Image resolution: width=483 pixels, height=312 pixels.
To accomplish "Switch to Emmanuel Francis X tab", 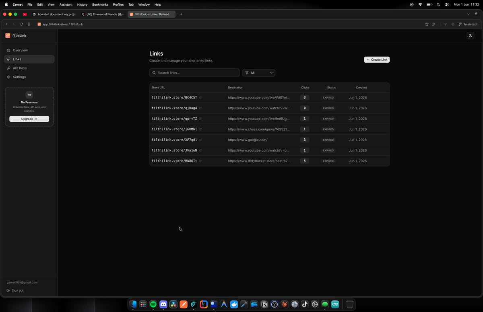I will 102,14.
